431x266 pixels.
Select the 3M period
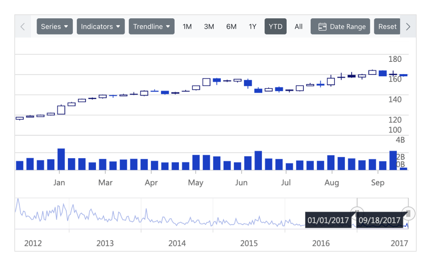point(209,26)
